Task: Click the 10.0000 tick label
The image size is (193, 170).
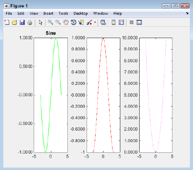Action: [130, 38]
